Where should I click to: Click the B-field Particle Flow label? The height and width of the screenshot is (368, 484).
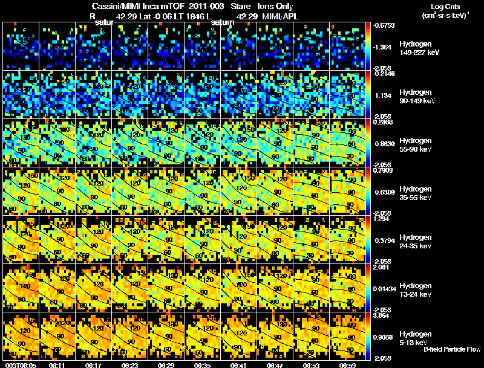point(452,349)
